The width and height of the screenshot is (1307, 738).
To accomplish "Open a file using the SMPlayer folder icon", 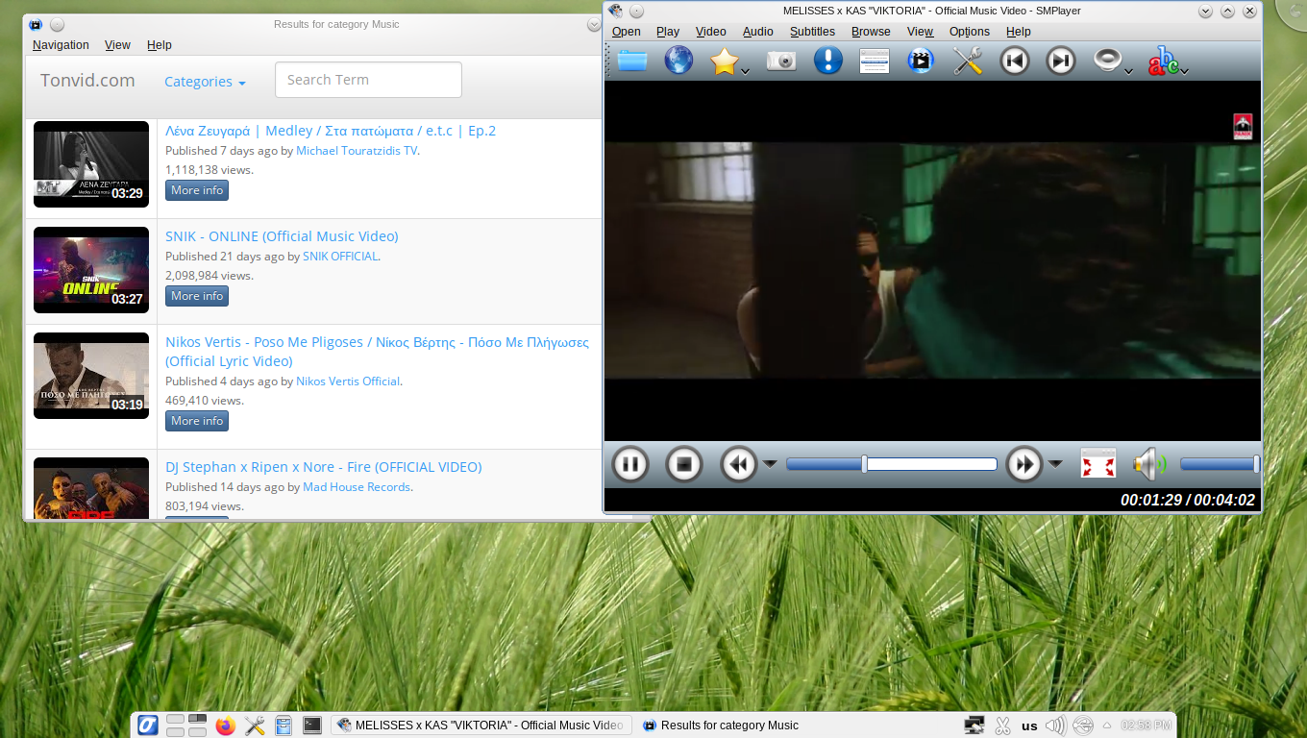I will click(631, 61).
